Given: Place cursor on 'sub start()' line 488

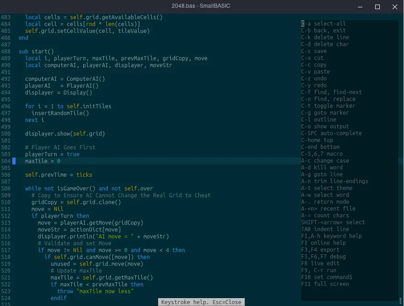Looking at the screenshot, I should coord(36,52).
